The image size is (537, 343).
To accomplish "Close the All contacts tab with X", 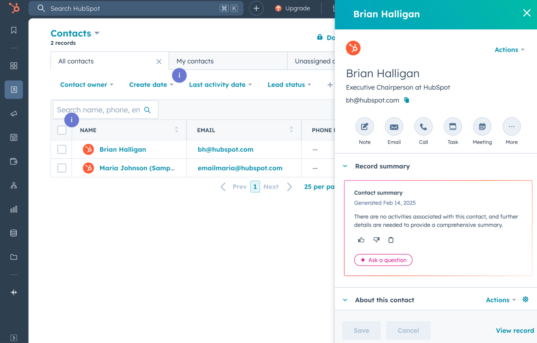I will click(159, 62).
